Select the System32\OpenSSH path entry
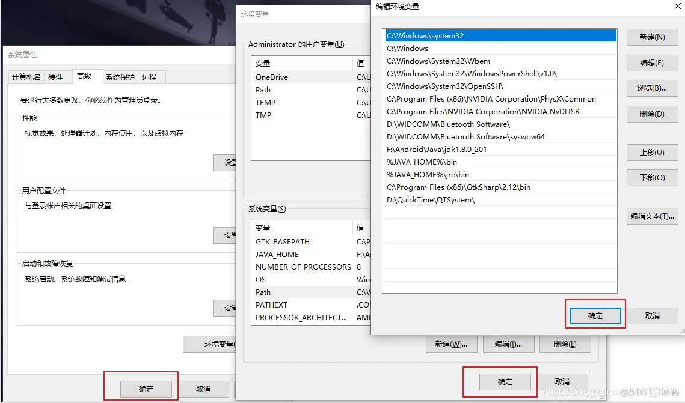The height and width of the screenshot is (403, 685). click(x=500, y=86)
